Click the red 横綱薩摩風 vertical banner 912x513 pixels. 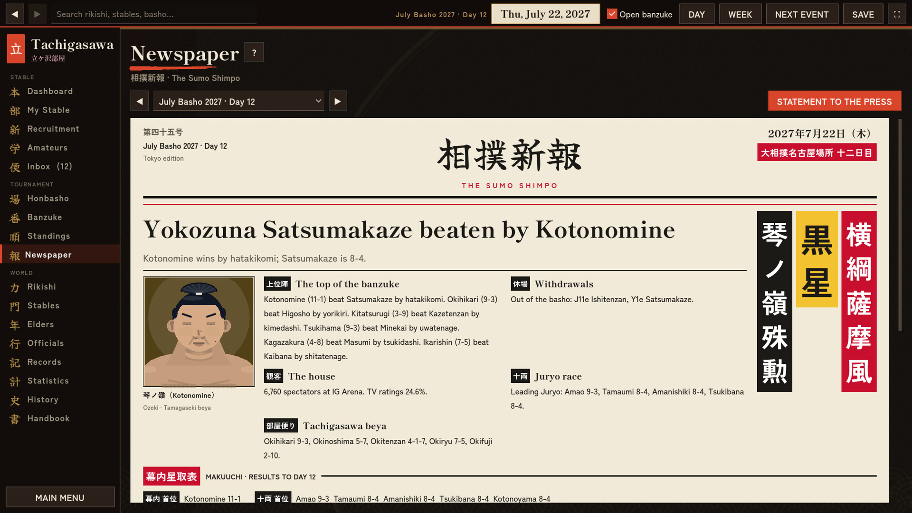(859, 301)
